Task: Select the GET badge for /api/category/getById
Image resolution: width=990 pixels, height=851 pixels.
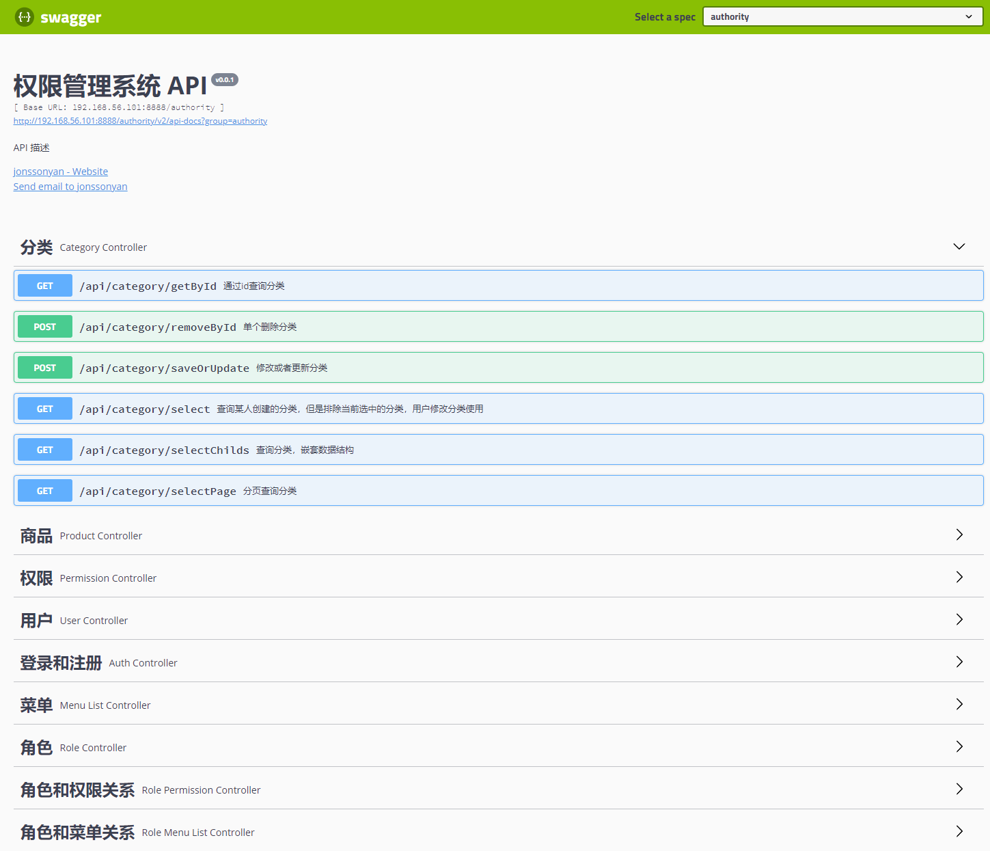Action: [44, 285]
